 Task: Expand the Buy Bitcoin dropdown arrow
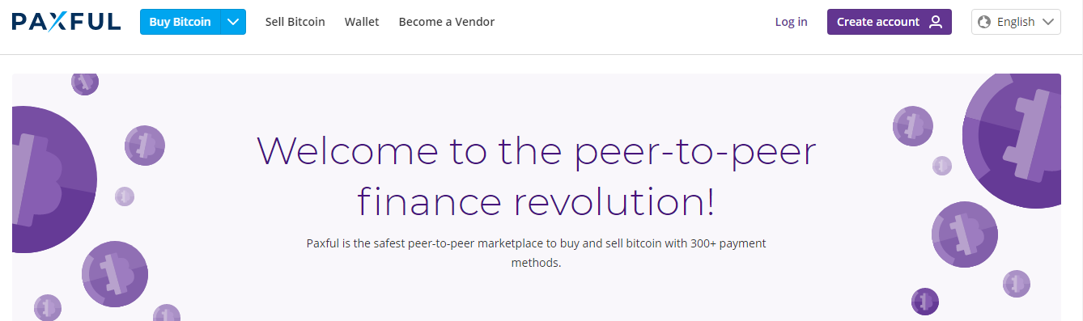pos(233,22)
